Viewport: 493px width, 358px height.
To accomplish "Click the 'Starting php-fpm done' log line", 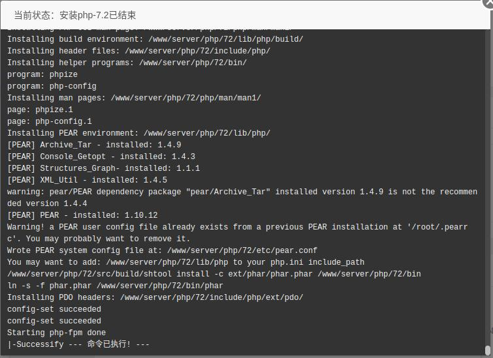I will (57, 333).
